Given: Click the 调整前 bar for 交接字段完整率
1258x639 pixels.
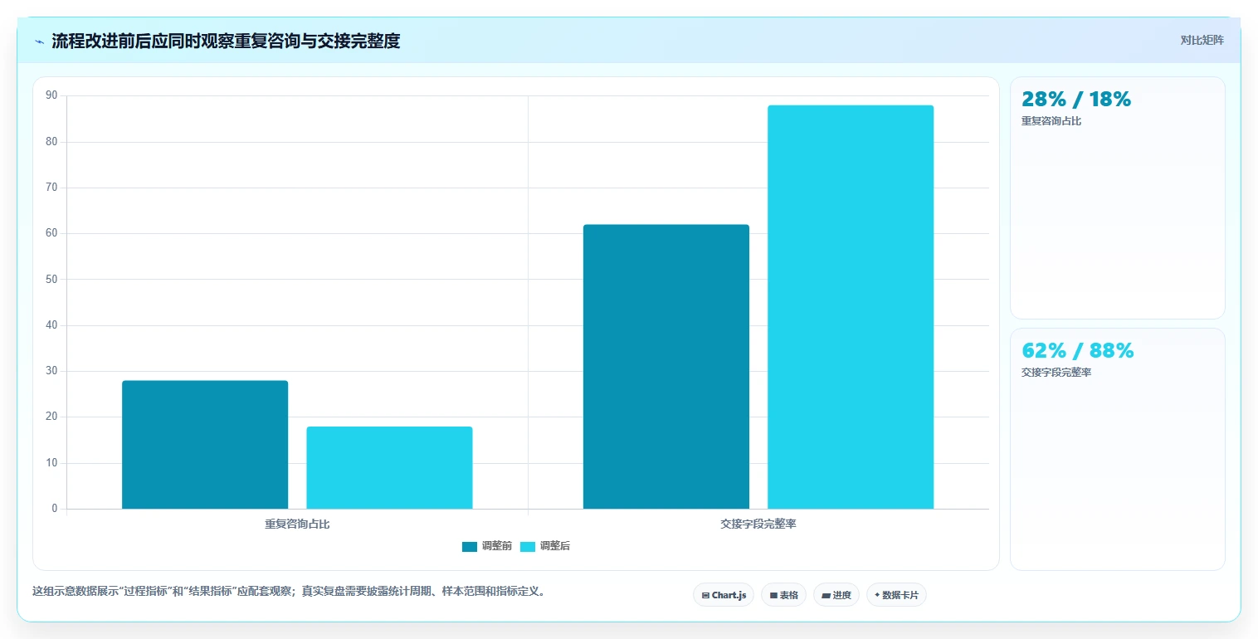Looking at the screenshot, I should 666,367.
